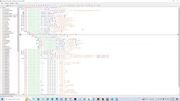Viewport: 180px width, 101px height.
Task: Click the open project folder icon
Action: click(x=5, y=5)
